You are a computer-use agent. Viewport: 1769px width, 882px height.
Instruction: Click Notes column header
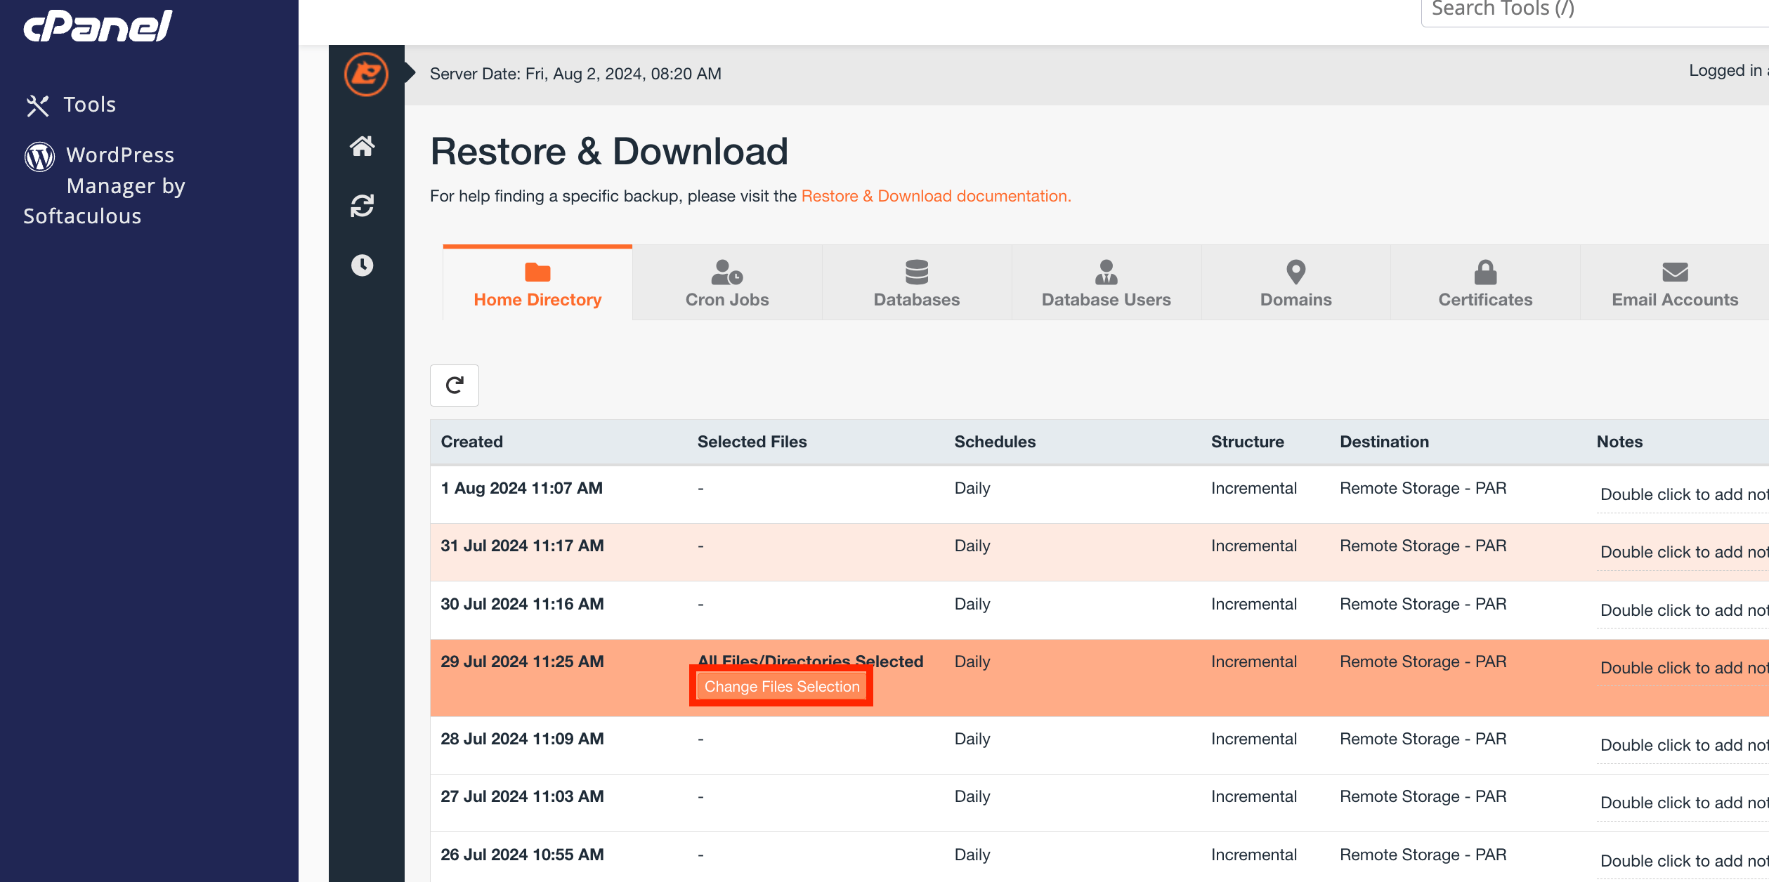click(1619, 442)
